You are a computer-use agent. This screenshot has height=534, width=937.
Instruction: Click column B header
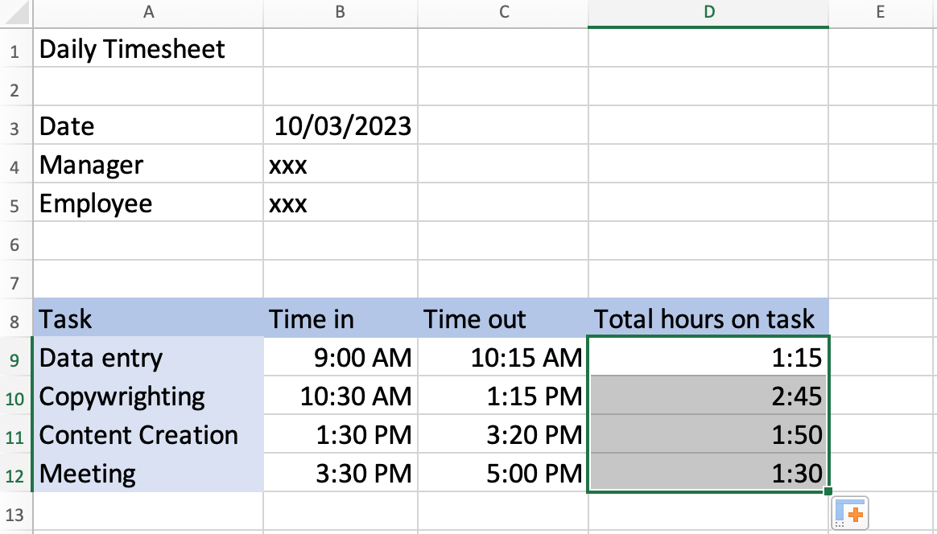point(340,12)
